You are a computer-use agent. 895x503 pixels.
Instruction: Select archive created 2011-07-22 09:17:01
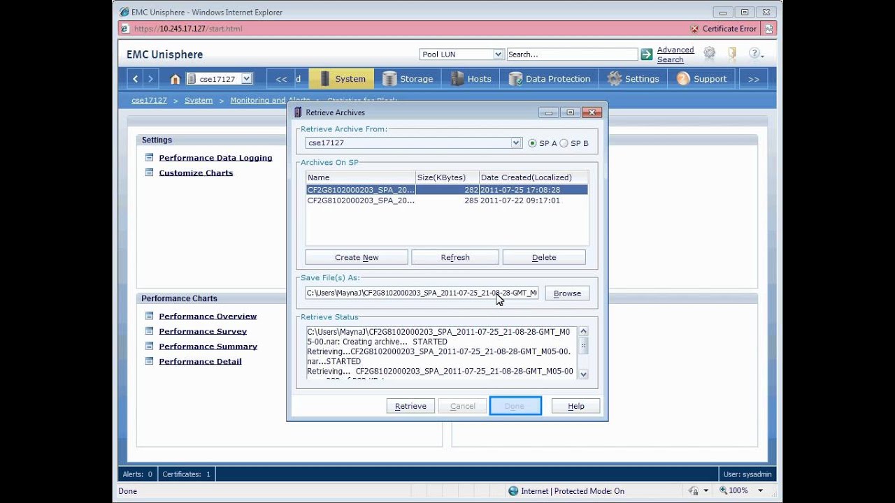(x=447, y=201)
